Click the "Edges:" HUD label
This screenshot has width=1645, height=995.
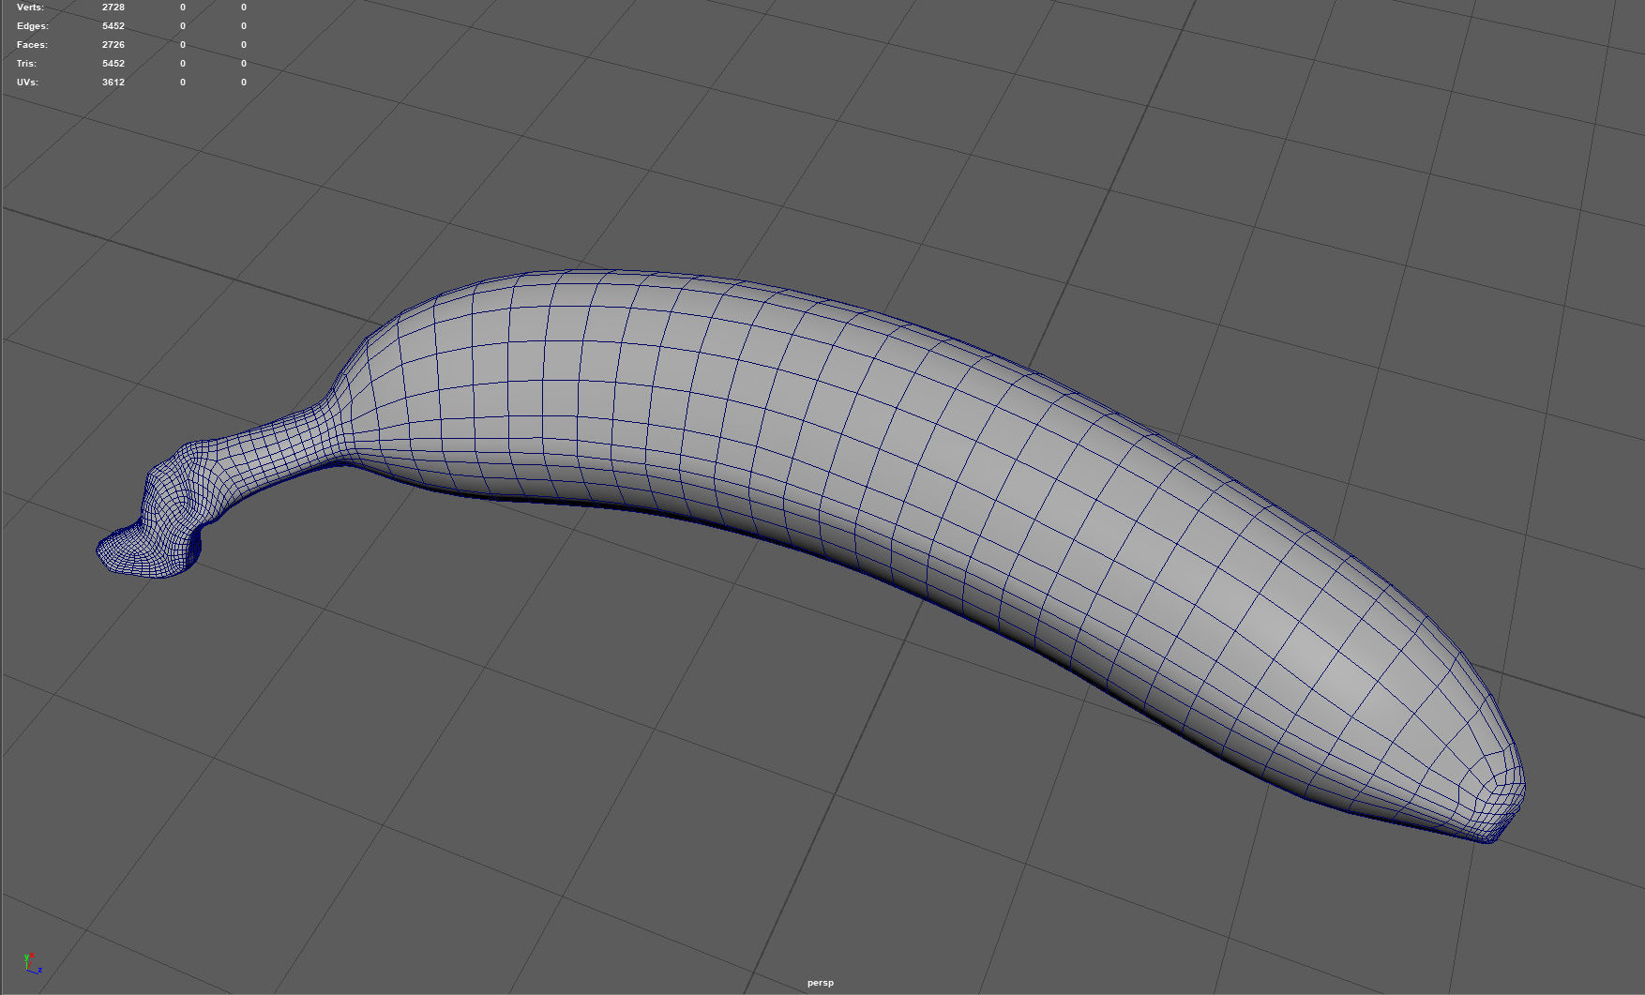point(32,26)
